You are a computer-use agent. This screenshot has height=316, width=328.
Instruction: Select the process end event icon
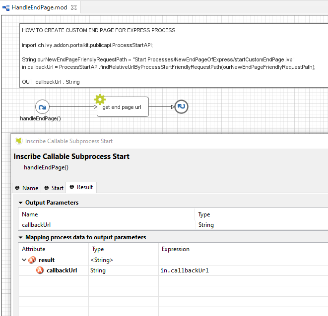[x=182, y=106]
